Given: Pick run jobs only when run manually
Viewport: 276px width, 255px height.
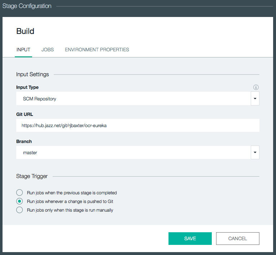Looking at the screenshot, I should [19, 210].
